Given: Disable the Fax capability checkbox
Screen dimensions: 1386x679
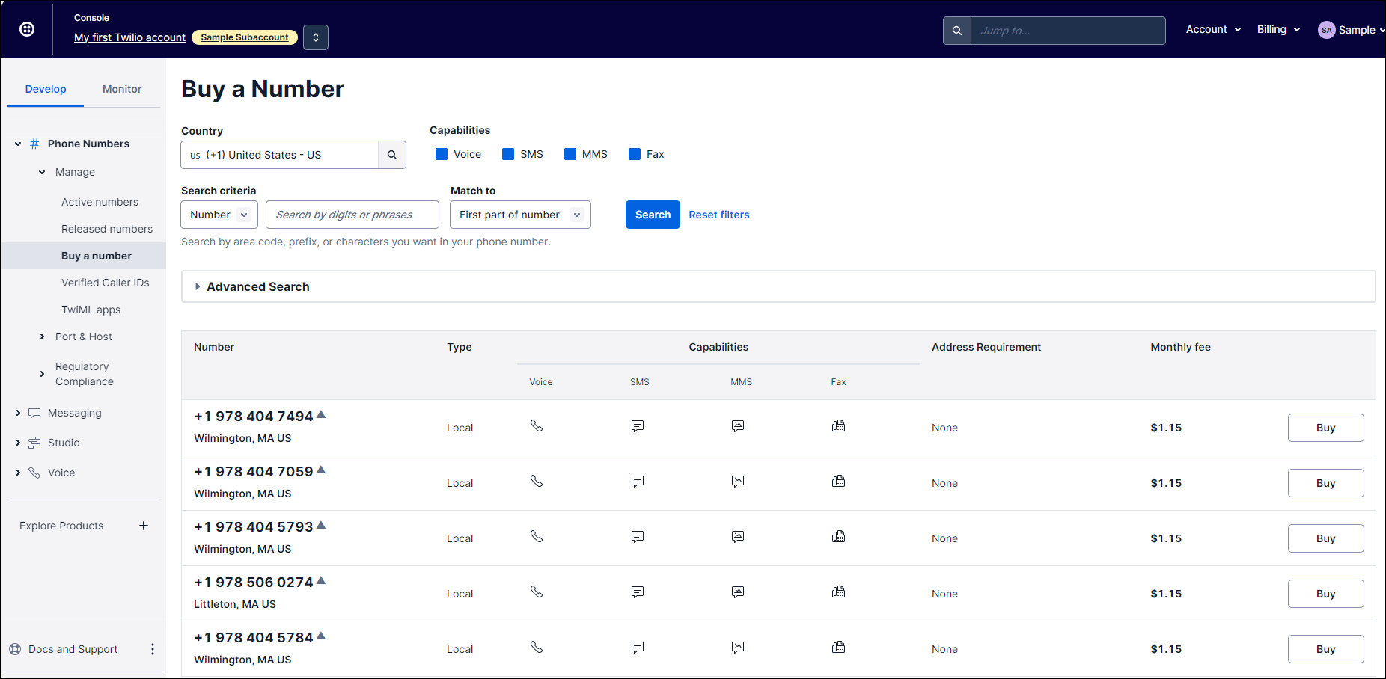Looking at the screenshot, I should point(635,154).
